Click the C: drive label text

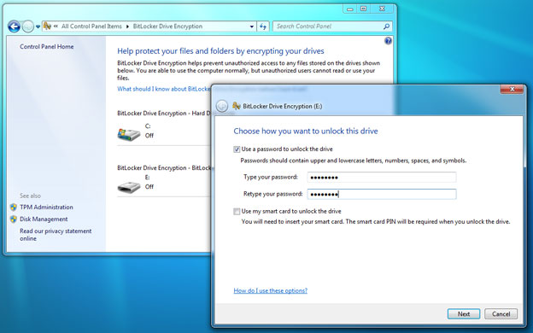click(148, 126)
